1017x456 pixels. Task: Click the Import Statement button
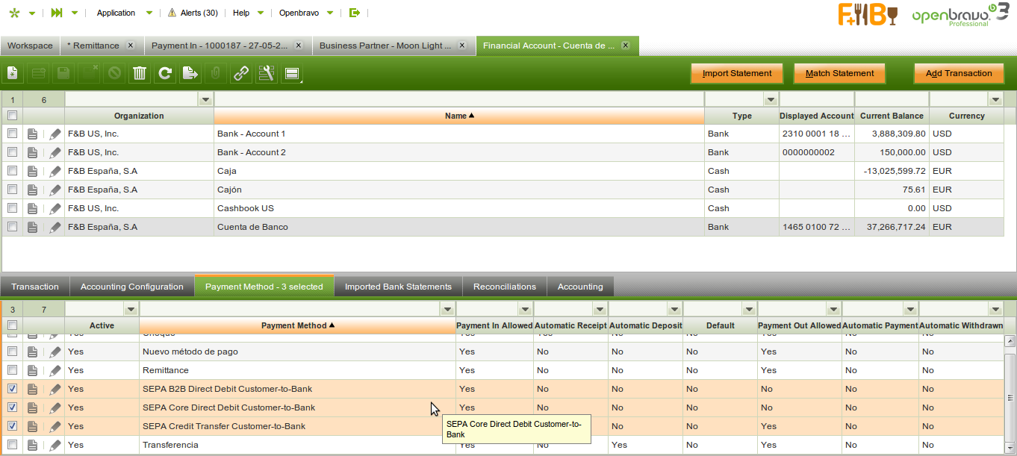(736, 73)
